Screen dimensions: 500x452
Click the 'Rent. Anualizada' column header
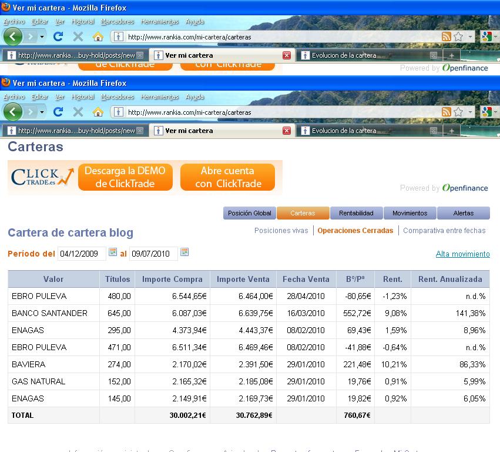450,279
